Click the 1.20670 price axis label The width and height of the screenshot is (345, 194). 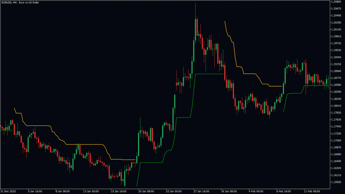[x=336, y=8]
